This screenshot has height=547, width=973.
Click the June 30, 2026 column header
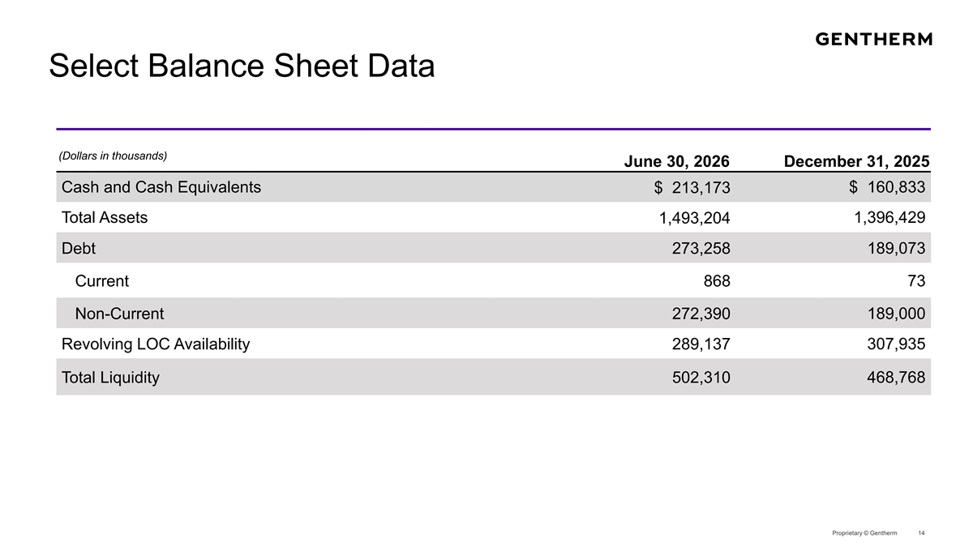tap(677, 161)
